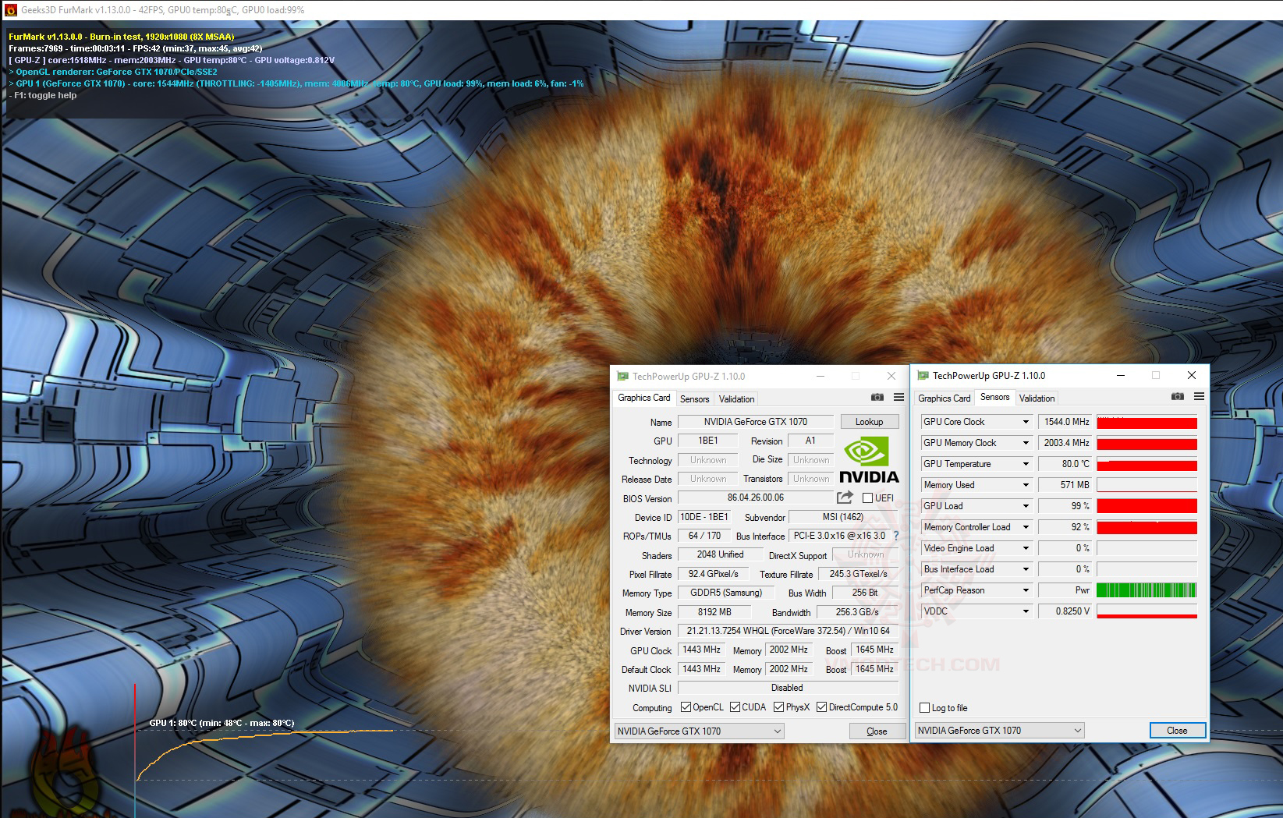Click the Bus Interface question mark icon
1283x818 pixels.
(x=896, y=536)
